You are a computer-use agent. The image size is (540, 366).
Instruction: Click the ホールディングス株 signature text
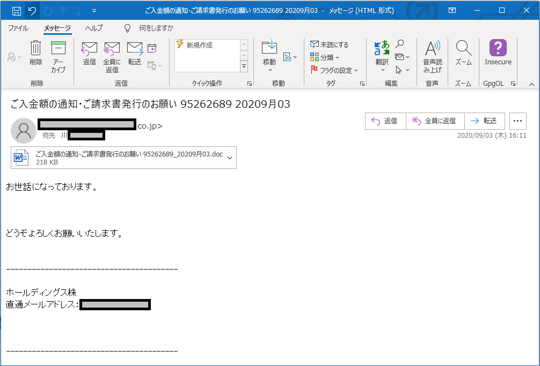tap(41, 293)
